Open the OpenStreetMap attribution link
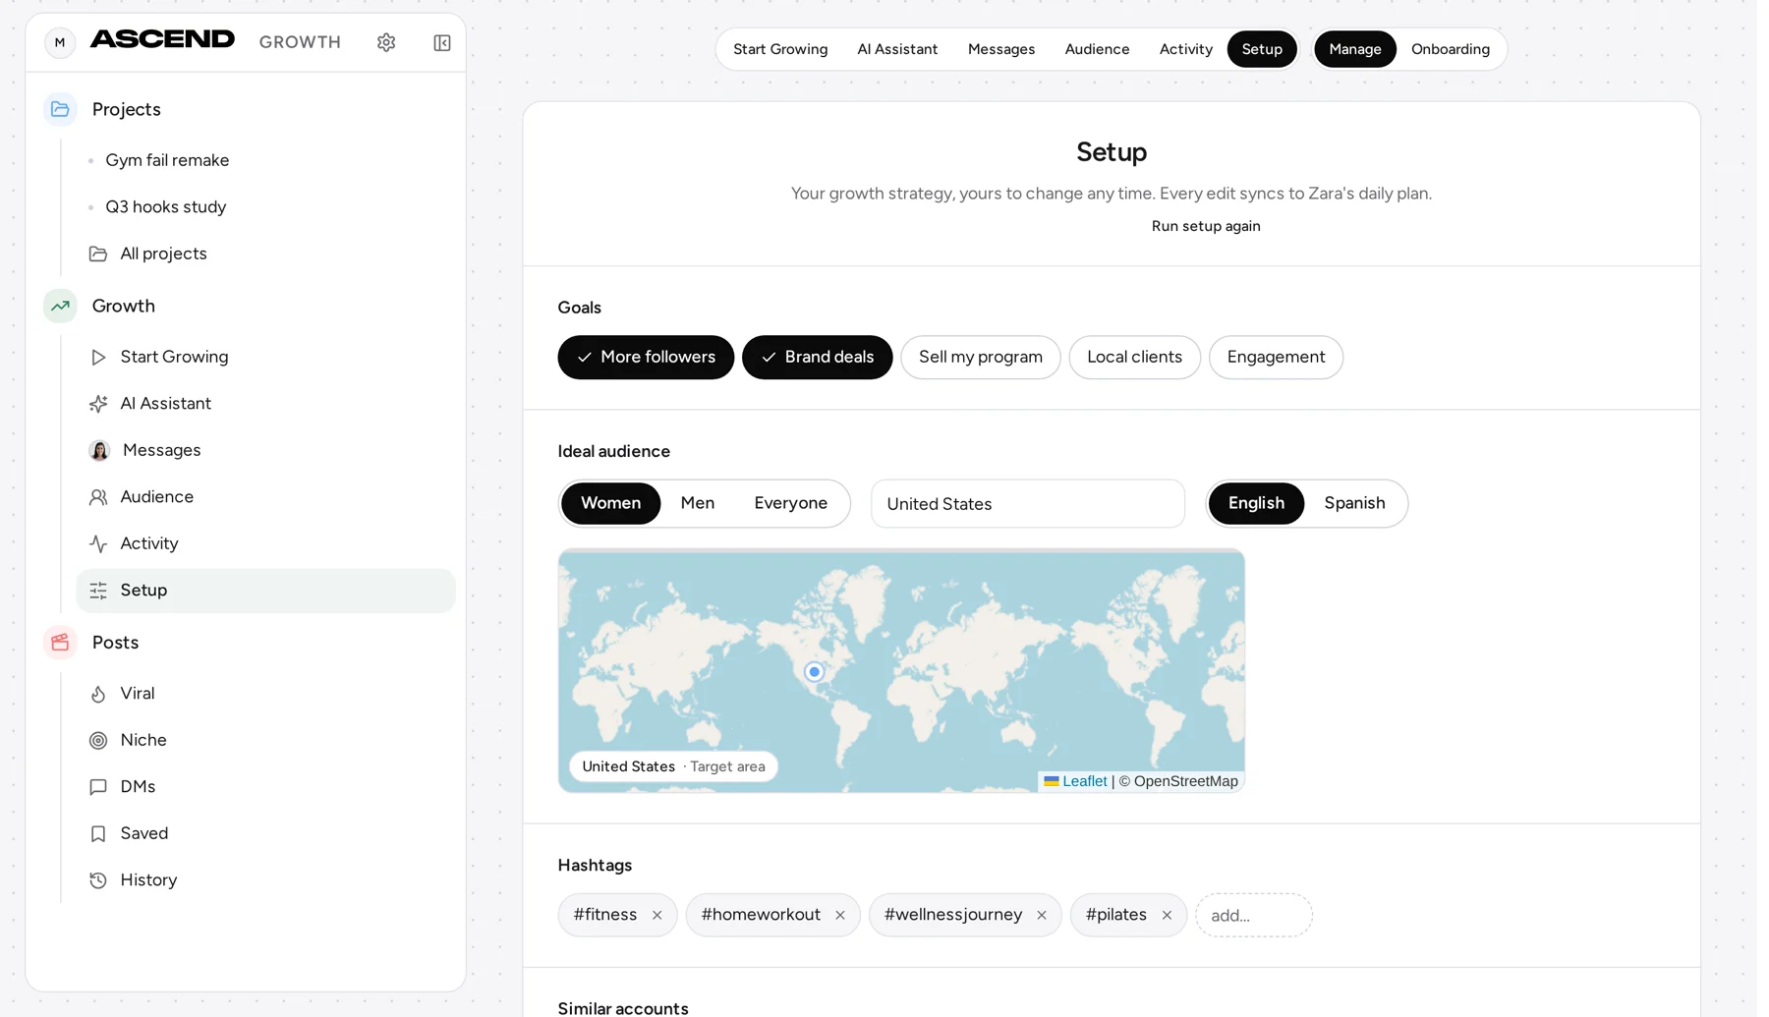The height and width of the screenshot is (1017, 1769). (1185, 781)
